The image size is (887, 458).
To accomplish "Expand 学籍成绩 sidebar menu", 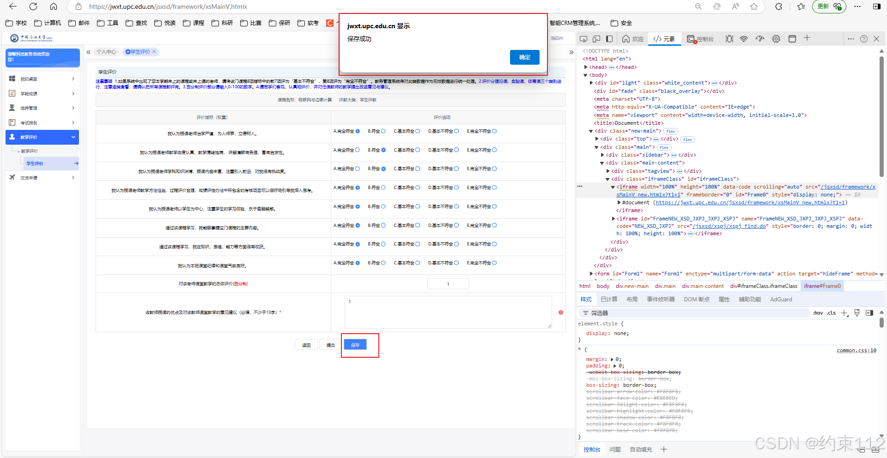I will point(42,93).
